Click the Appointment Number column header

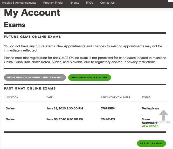point(115,98)
